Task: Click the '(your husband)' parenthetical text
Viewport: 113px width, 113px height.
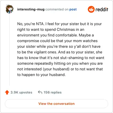Action: coord(56,69)
